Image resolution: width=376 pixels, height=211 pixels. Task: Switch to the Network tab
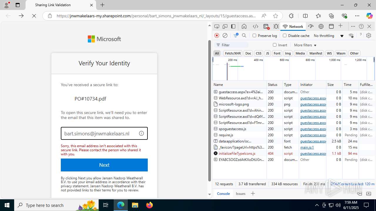[x=293, y=26]
